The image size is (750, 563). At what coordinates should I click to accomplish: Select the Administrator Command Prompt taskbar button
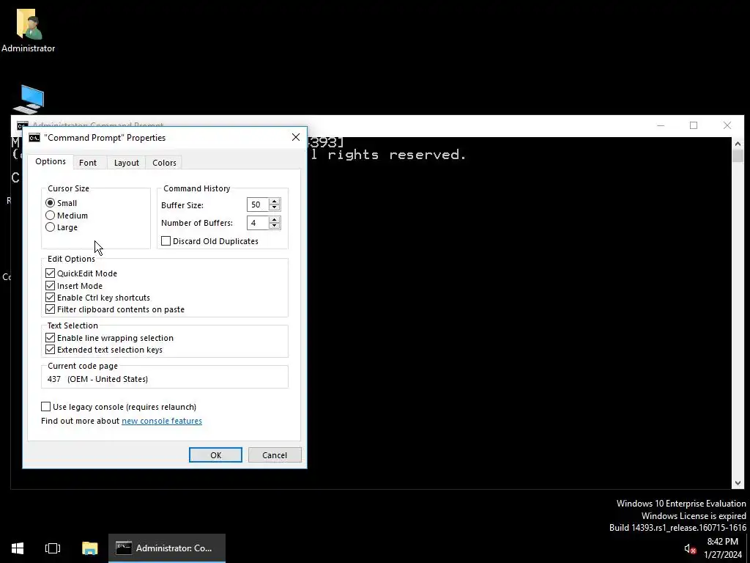click(167, 548)
